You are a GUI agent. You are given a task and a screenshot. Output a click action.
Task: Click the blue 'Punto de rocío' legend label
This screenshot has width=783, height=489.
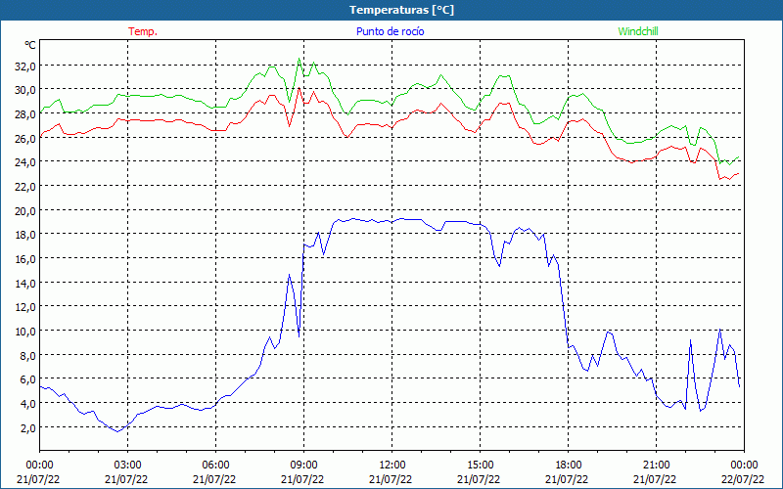point(390,31)
